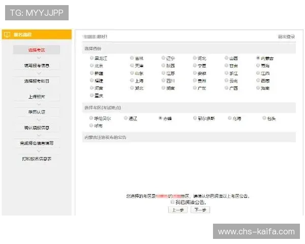Viewport: 305px width, 244px height.
Task: Choose 天津 radio option
Action: 132,66
